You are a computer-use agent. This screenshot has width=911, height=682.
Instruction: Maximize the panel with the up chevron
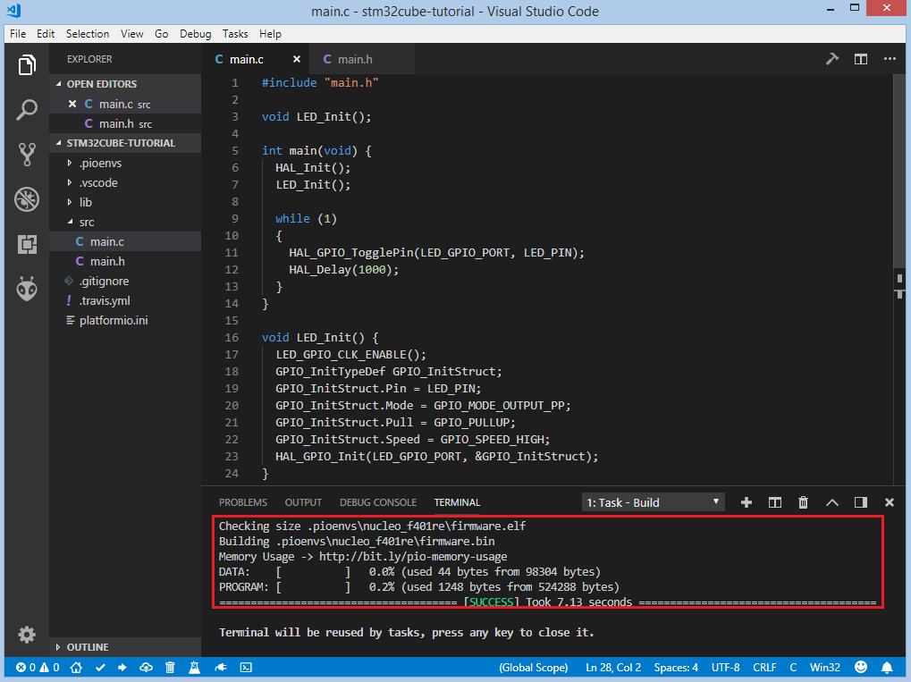(832, 502)
